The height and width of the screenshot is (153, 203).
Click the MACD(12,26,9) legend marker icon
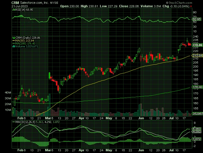pyautogui.click(x=13, y=122)
